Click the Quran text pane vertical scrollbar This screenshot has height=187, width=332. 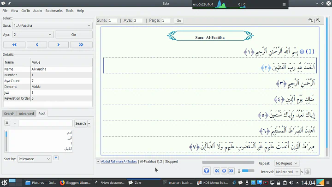pyautogui.click(x=327, y=87)
